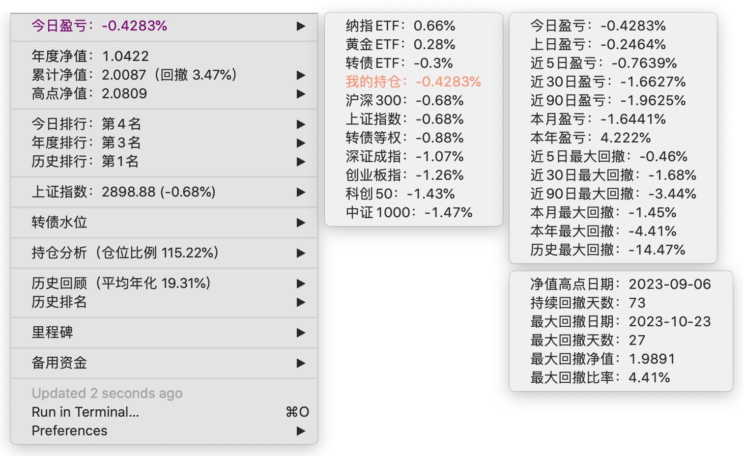Open the Preferences submenu
Screen dimensions: 743x456
[301, 431]
